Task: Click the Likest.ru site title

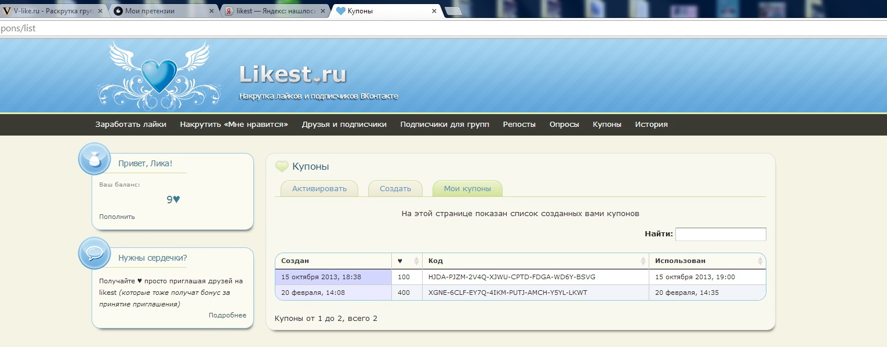Action: coord(293,74)
